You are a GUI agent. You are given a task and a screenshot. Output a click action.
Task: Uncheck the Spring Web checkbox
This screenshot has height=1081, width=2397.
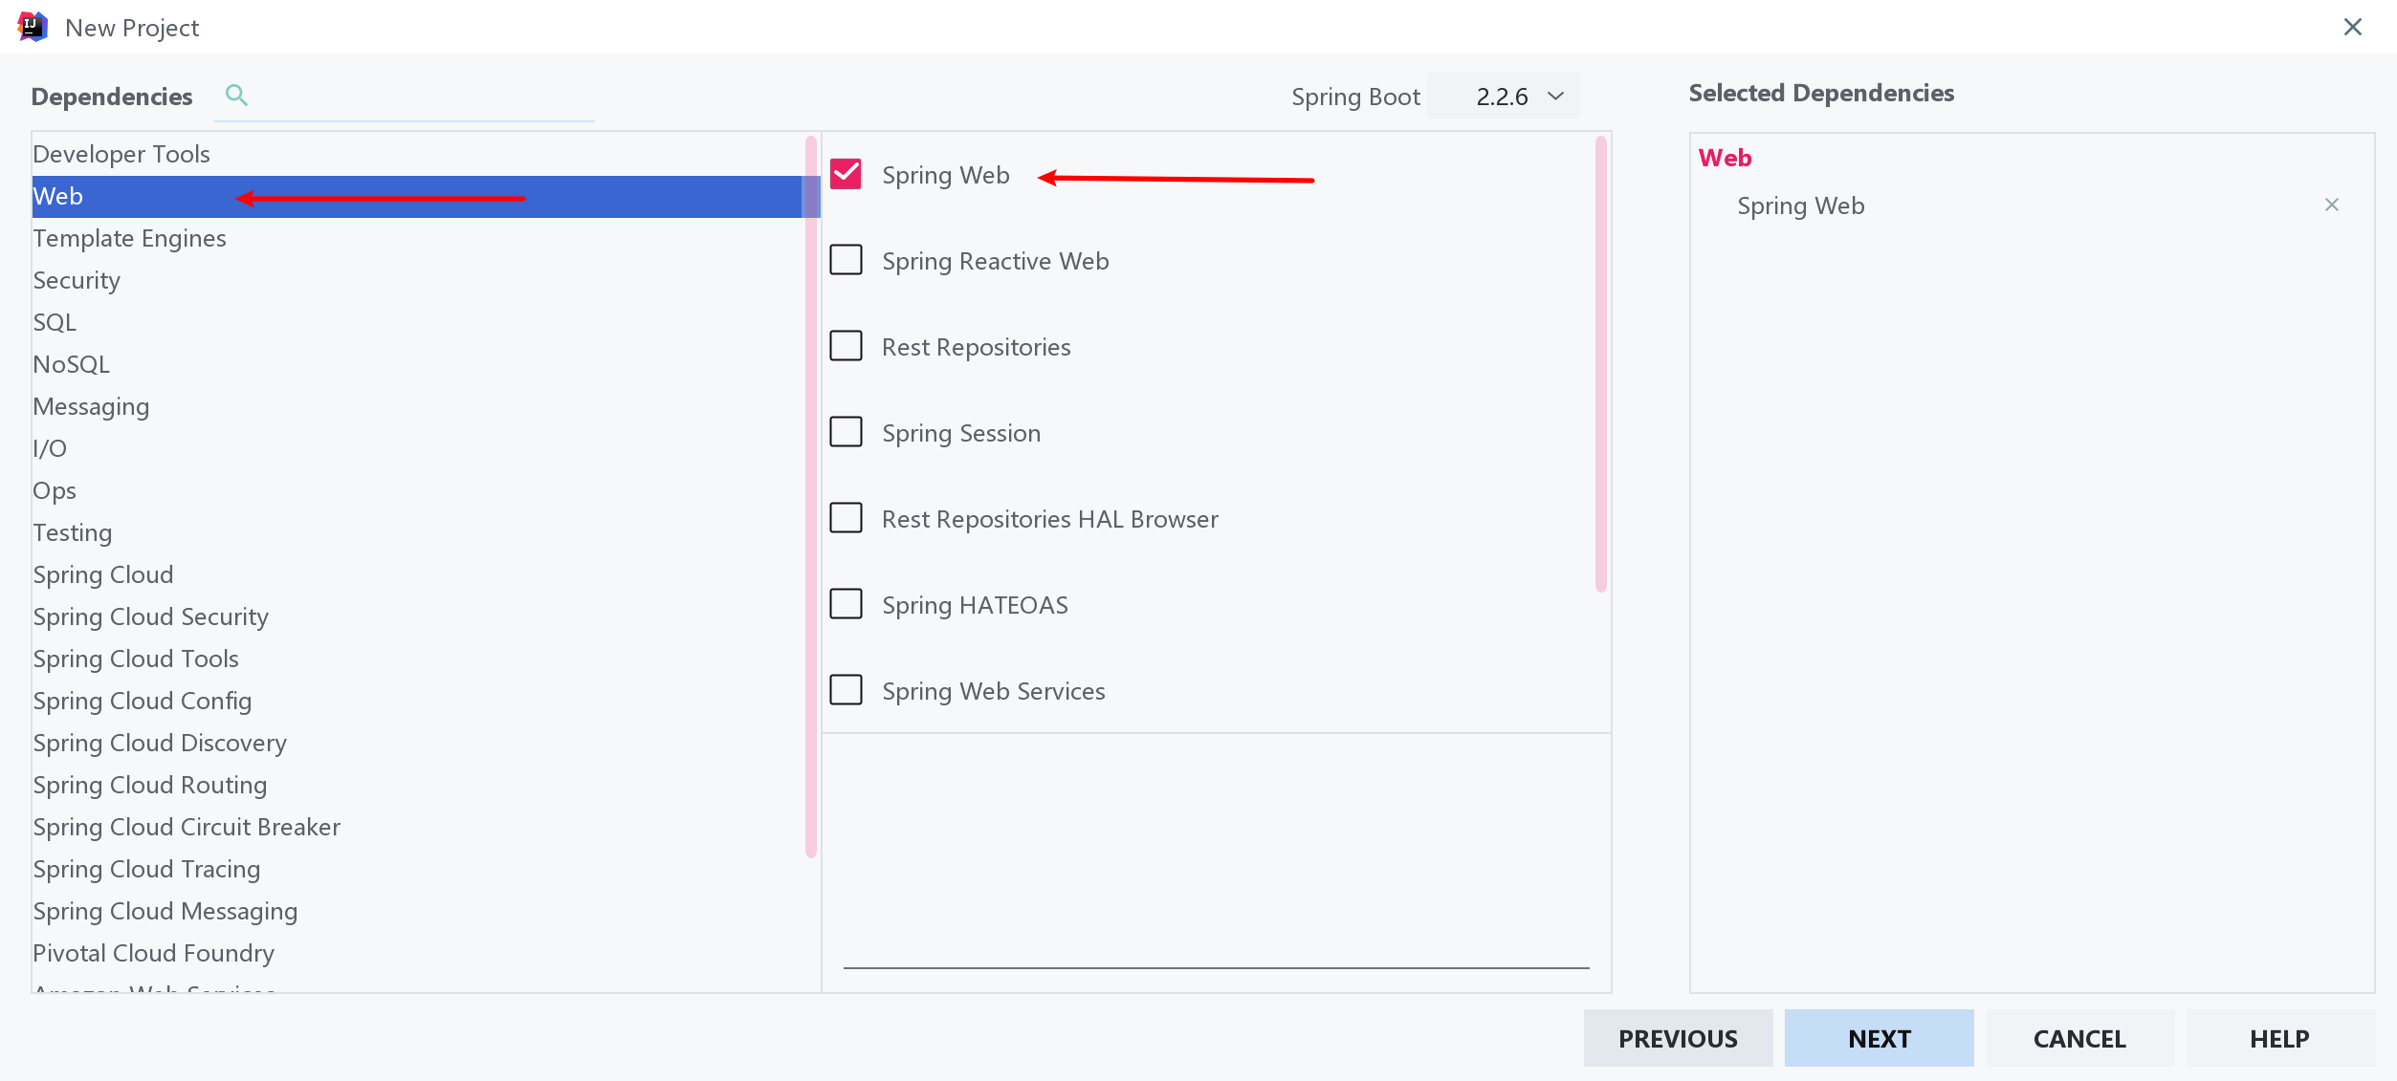pyautogui.click(x=846, y=174)
